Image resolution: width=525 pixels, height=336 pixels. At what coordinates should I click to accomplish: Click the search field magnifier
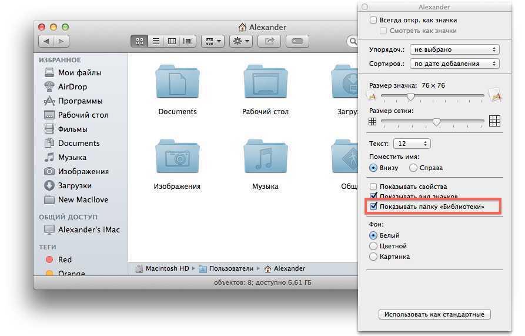pos(353,41)
